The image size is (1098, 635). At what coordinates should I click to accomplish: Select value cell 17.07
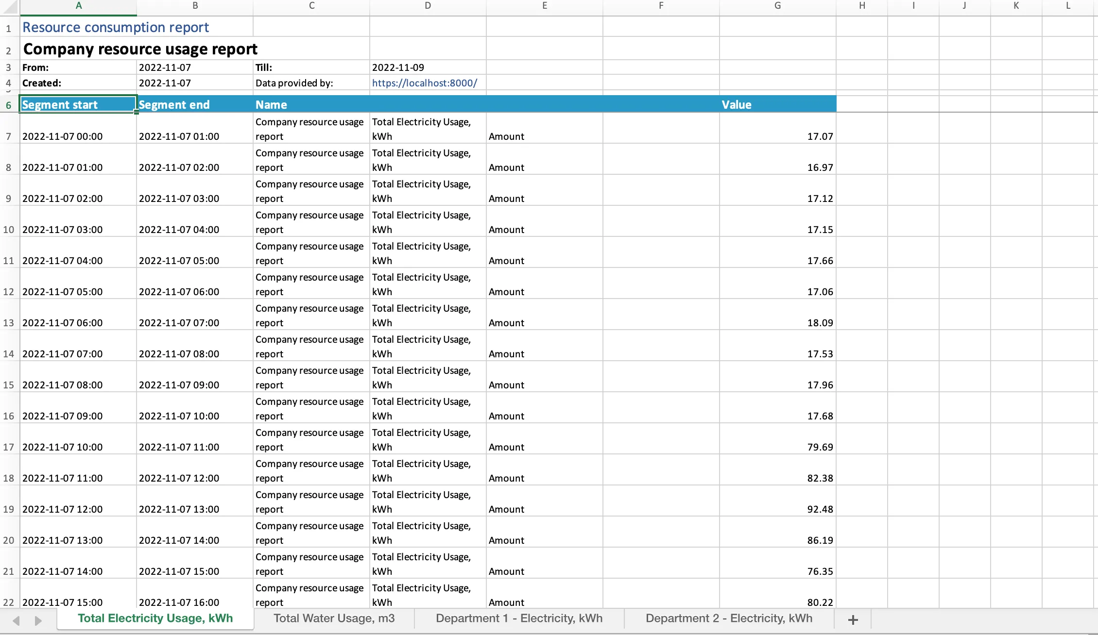(778, 129)
